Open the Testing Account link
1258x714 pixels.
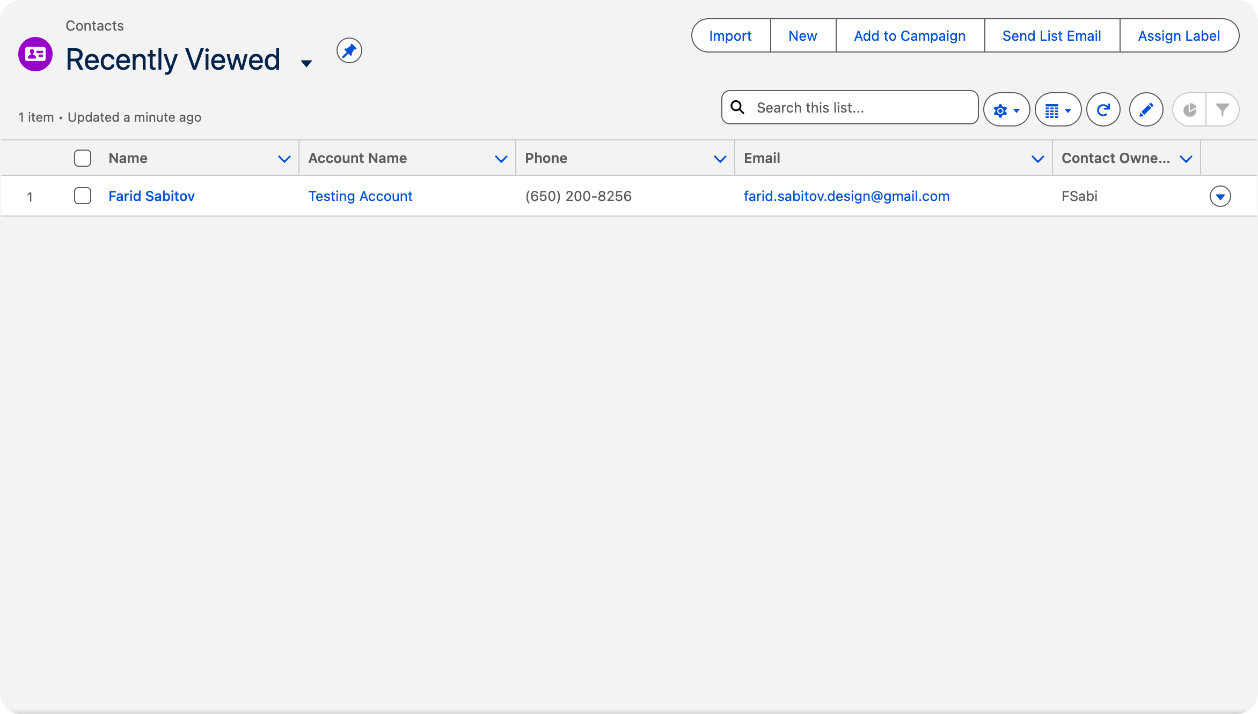point(360,196)
